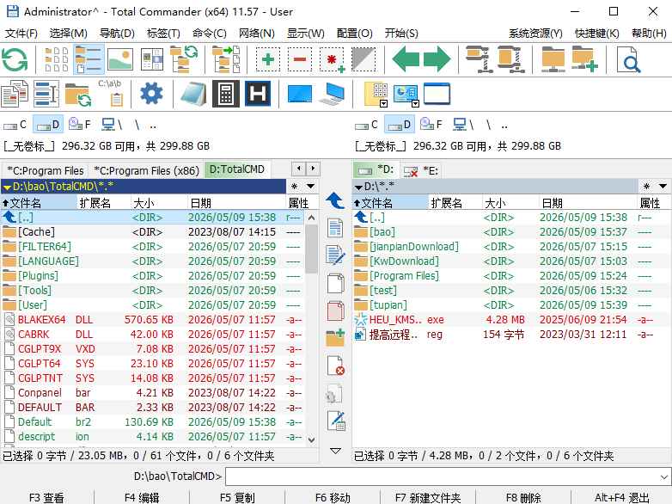672x504 pixels.
Task: Open the search files magnifier icon
Action: pyautogui.click(x=629, y=59)
